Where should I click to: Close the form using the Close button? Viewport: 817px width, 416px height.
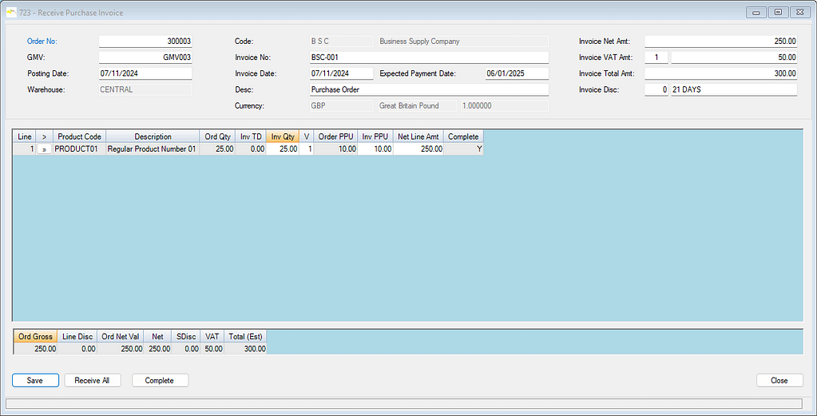[x=779, y=380]
